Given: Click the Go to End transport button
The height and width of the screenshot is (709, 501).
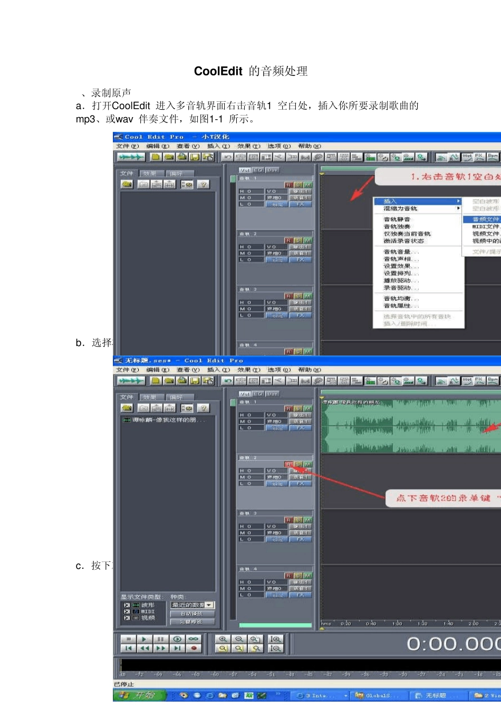Looking at the screenshot, I should click(x=177, y=648).
